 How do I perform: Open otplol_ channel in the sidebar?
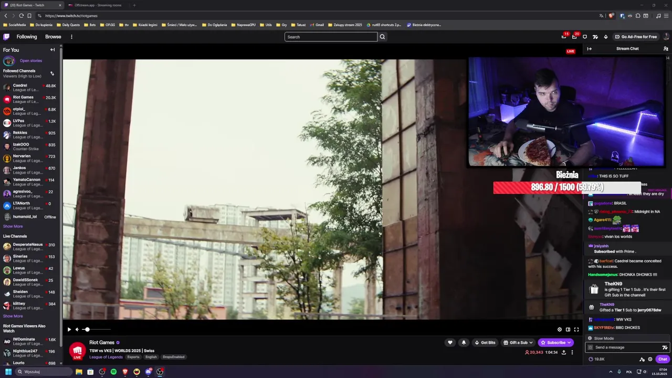pos(30,111)
